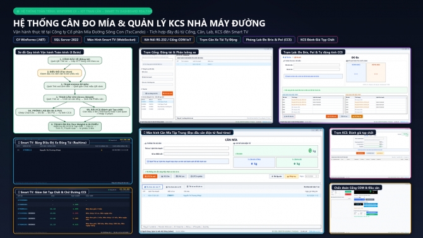Click gray save button left of orange in Trạm Cổng
The height and width of the screenshot is (238, 423).
pos(152,93)
